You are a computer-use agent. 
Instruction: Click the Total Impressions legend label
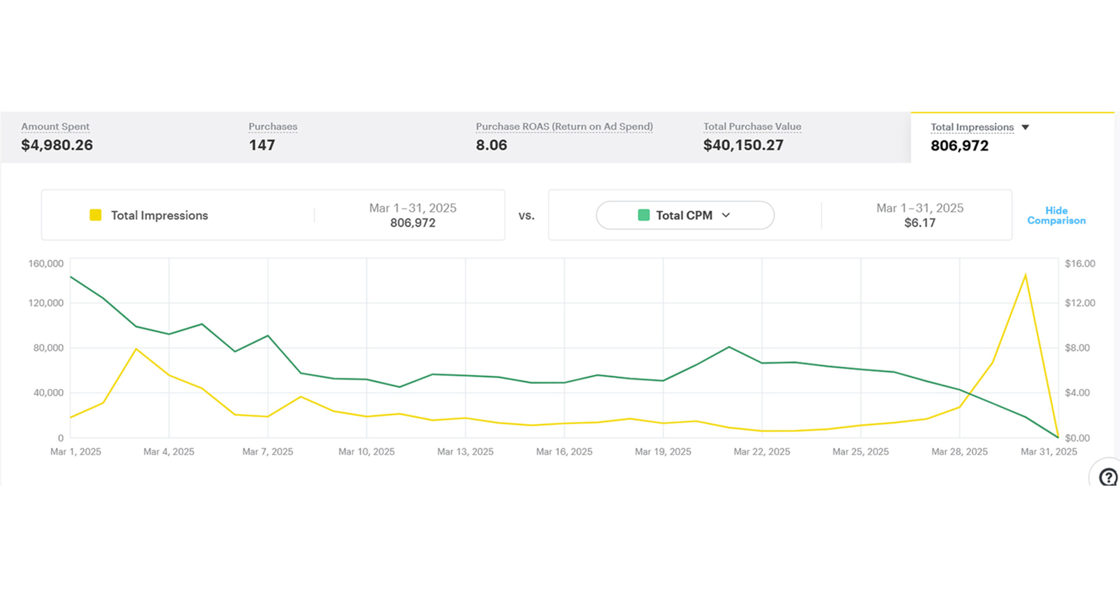[159, 216]
